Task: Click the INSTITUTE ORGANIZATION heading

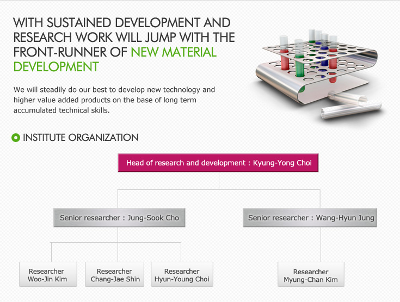Action: click(81, 138)
